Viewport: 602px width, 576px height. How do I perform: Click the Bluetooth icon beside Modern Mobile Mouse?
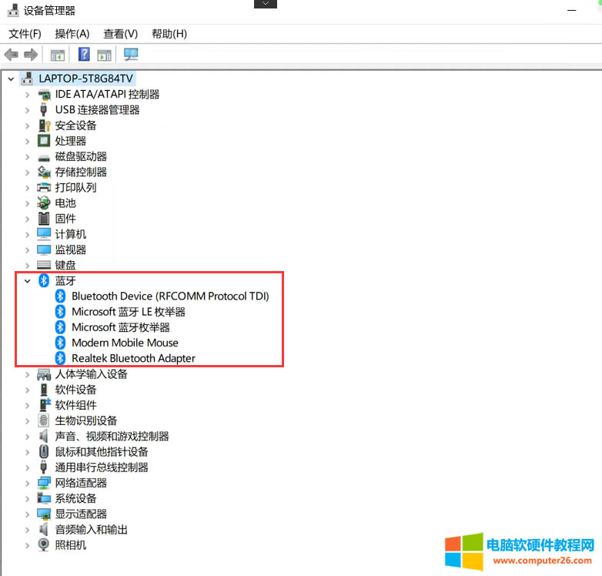pos(60,343)
